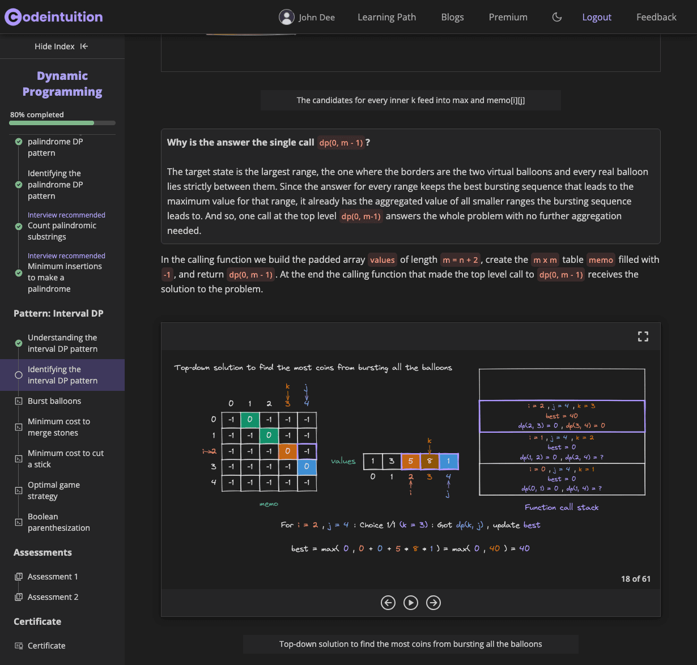This screenshot has width=697, height=665.
Task: Click Assessment 2 quiz icon
Action: click(x=19, y=597)
